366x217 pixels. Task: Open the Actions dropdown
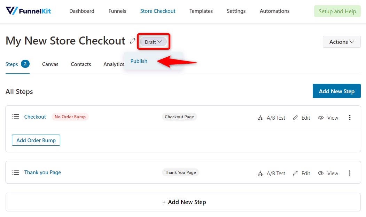(x=341, y=42)
